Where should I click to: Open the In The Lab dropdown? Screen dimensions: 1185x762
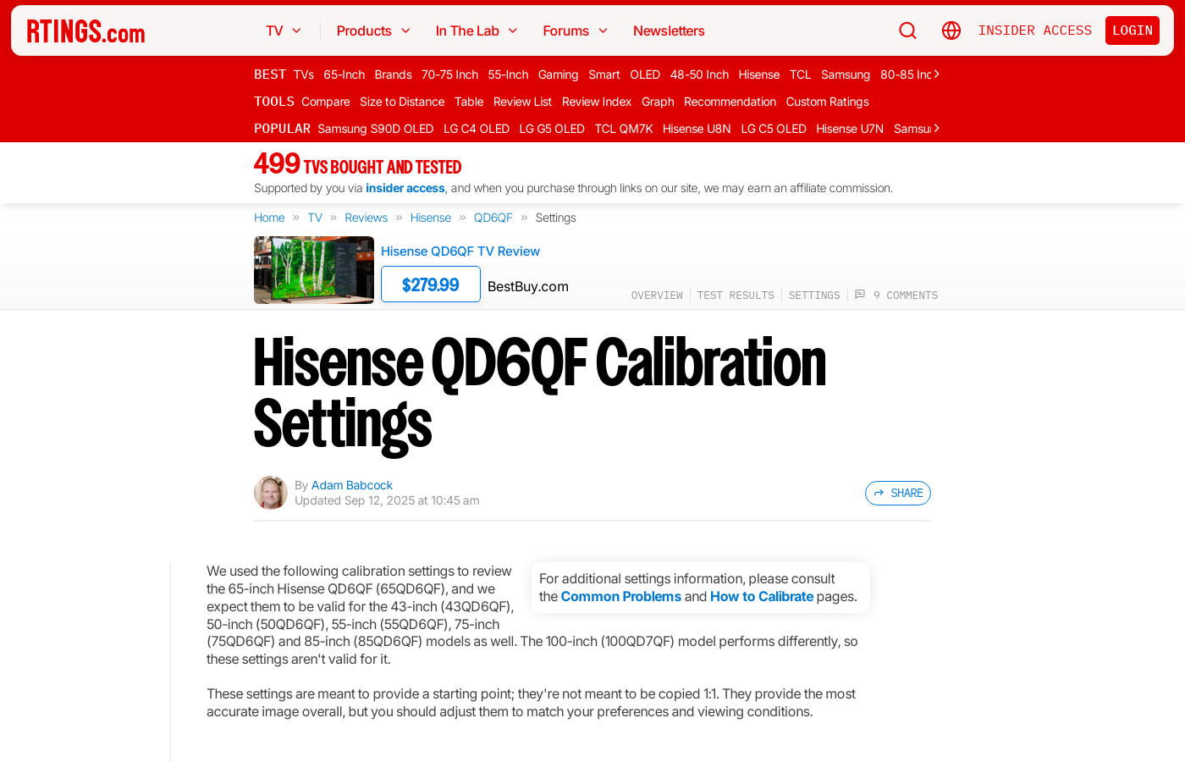(476, 30)
